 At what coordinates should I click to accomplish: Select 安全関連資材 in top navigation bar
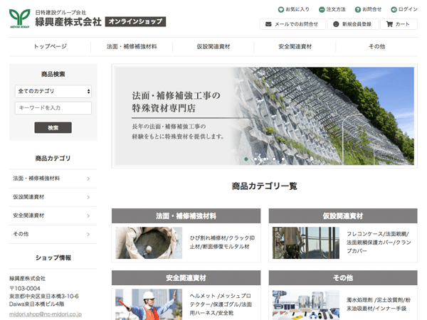tap(295, 46)
